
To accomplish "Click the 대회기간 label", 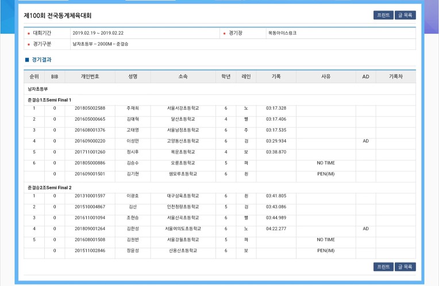I will pyautogui.click(x=42, y=33).
